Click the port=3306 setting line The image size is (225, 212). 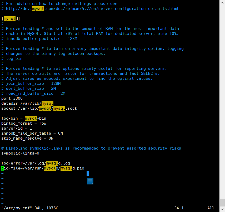[x=12, y=98]
